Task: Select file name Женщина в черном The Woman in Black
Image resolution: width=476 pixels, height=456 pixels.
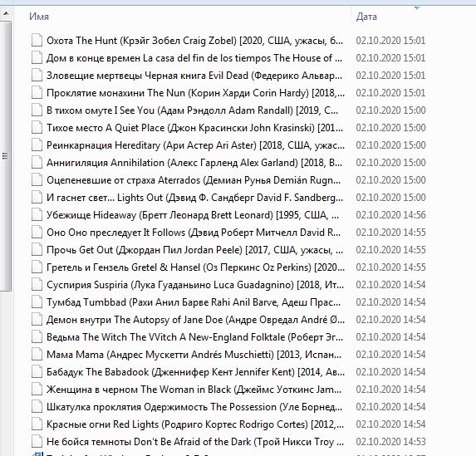Action: pos(194,390)
